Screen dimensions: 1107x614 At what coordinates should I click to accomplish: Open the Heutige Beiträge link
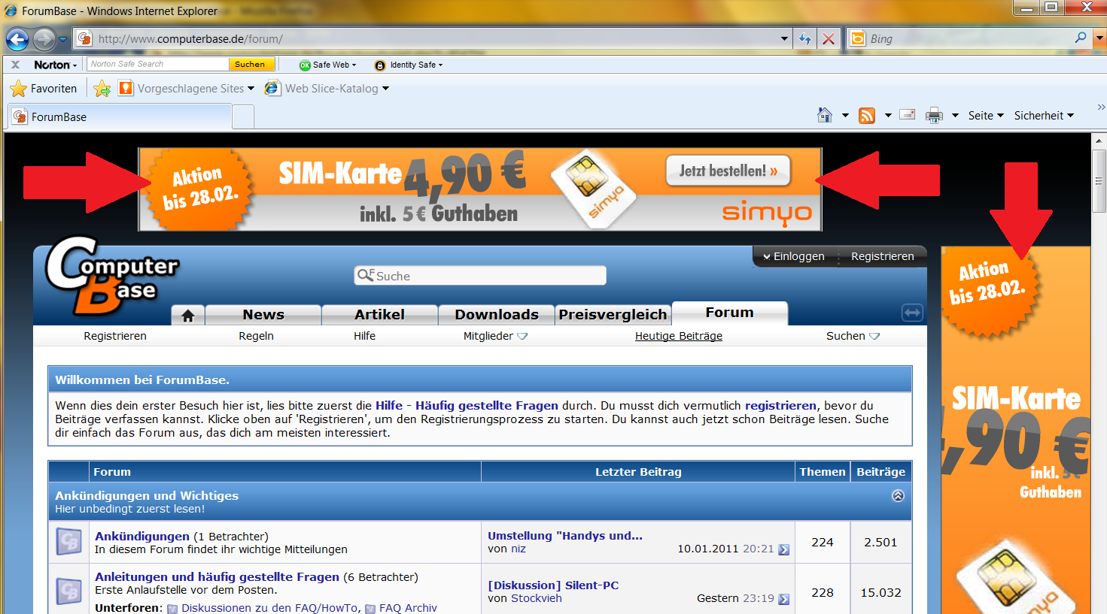coord(679,336)
